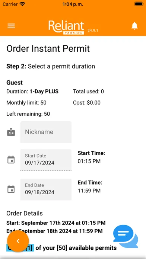Image resolution: width=146 pixels, height=259 pixels.
Task: Select the 1-Day PLUS duration text
Action: (44, 91)
